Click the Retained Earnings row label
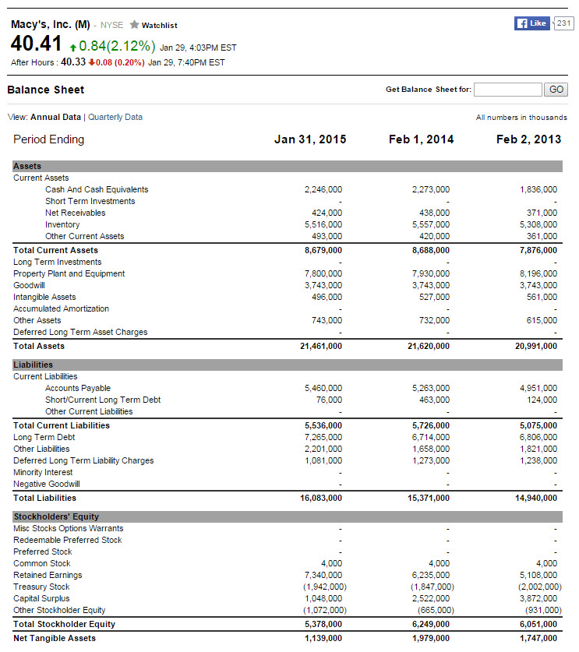This screenshot has height=652, width=579. pos(47,575)
